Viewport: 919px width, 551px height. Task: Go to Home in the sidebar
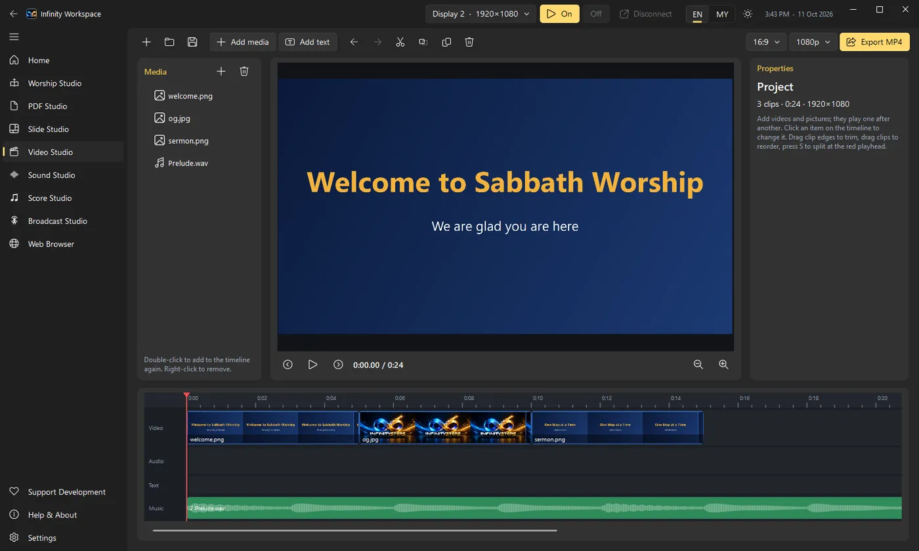(x=63, y=60)
